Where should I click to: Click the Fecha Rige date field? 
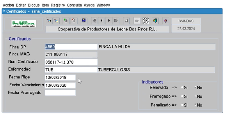[x=61, y=77]
